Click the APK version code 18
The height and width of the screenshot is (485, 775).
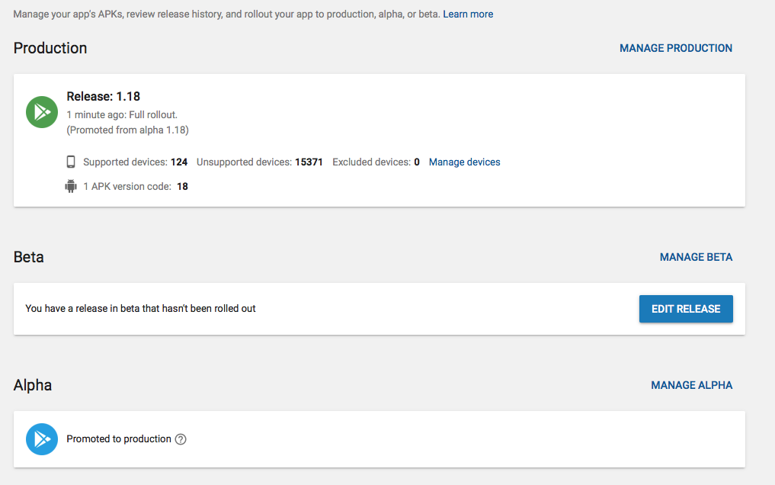182,186
